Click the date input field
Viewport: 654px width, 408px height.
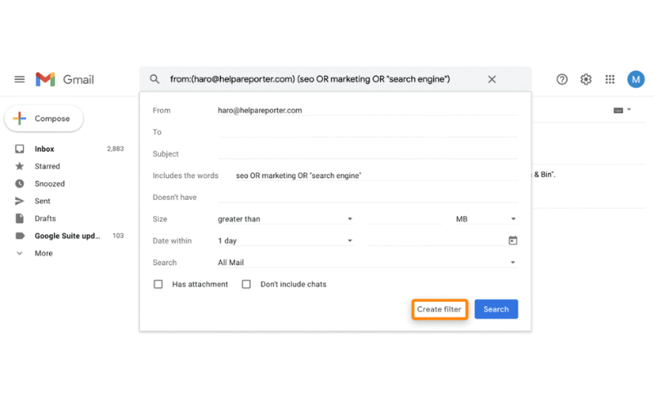point(436,241)
